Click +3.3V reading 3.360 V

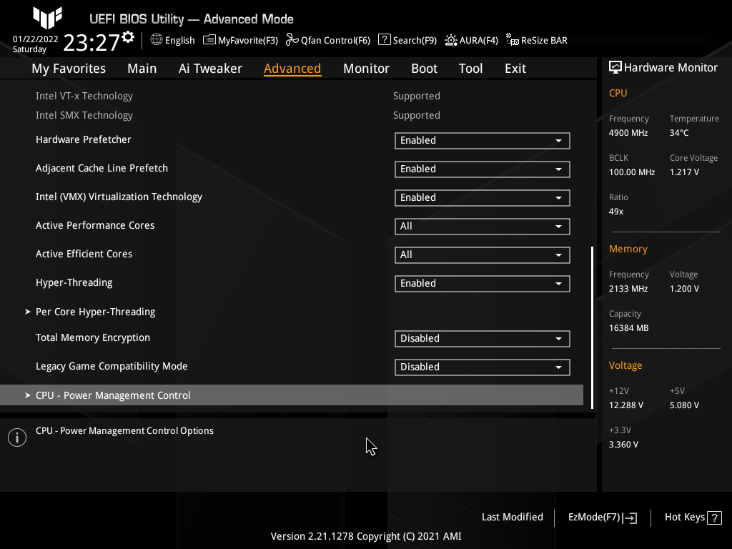coord(623,445)
